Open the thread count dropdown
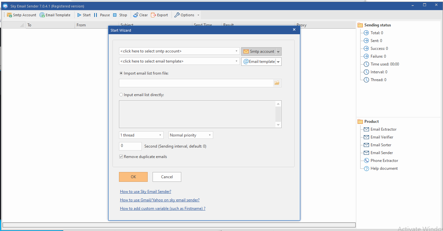Viewport: 443px width, 231px height. (160, 135)
